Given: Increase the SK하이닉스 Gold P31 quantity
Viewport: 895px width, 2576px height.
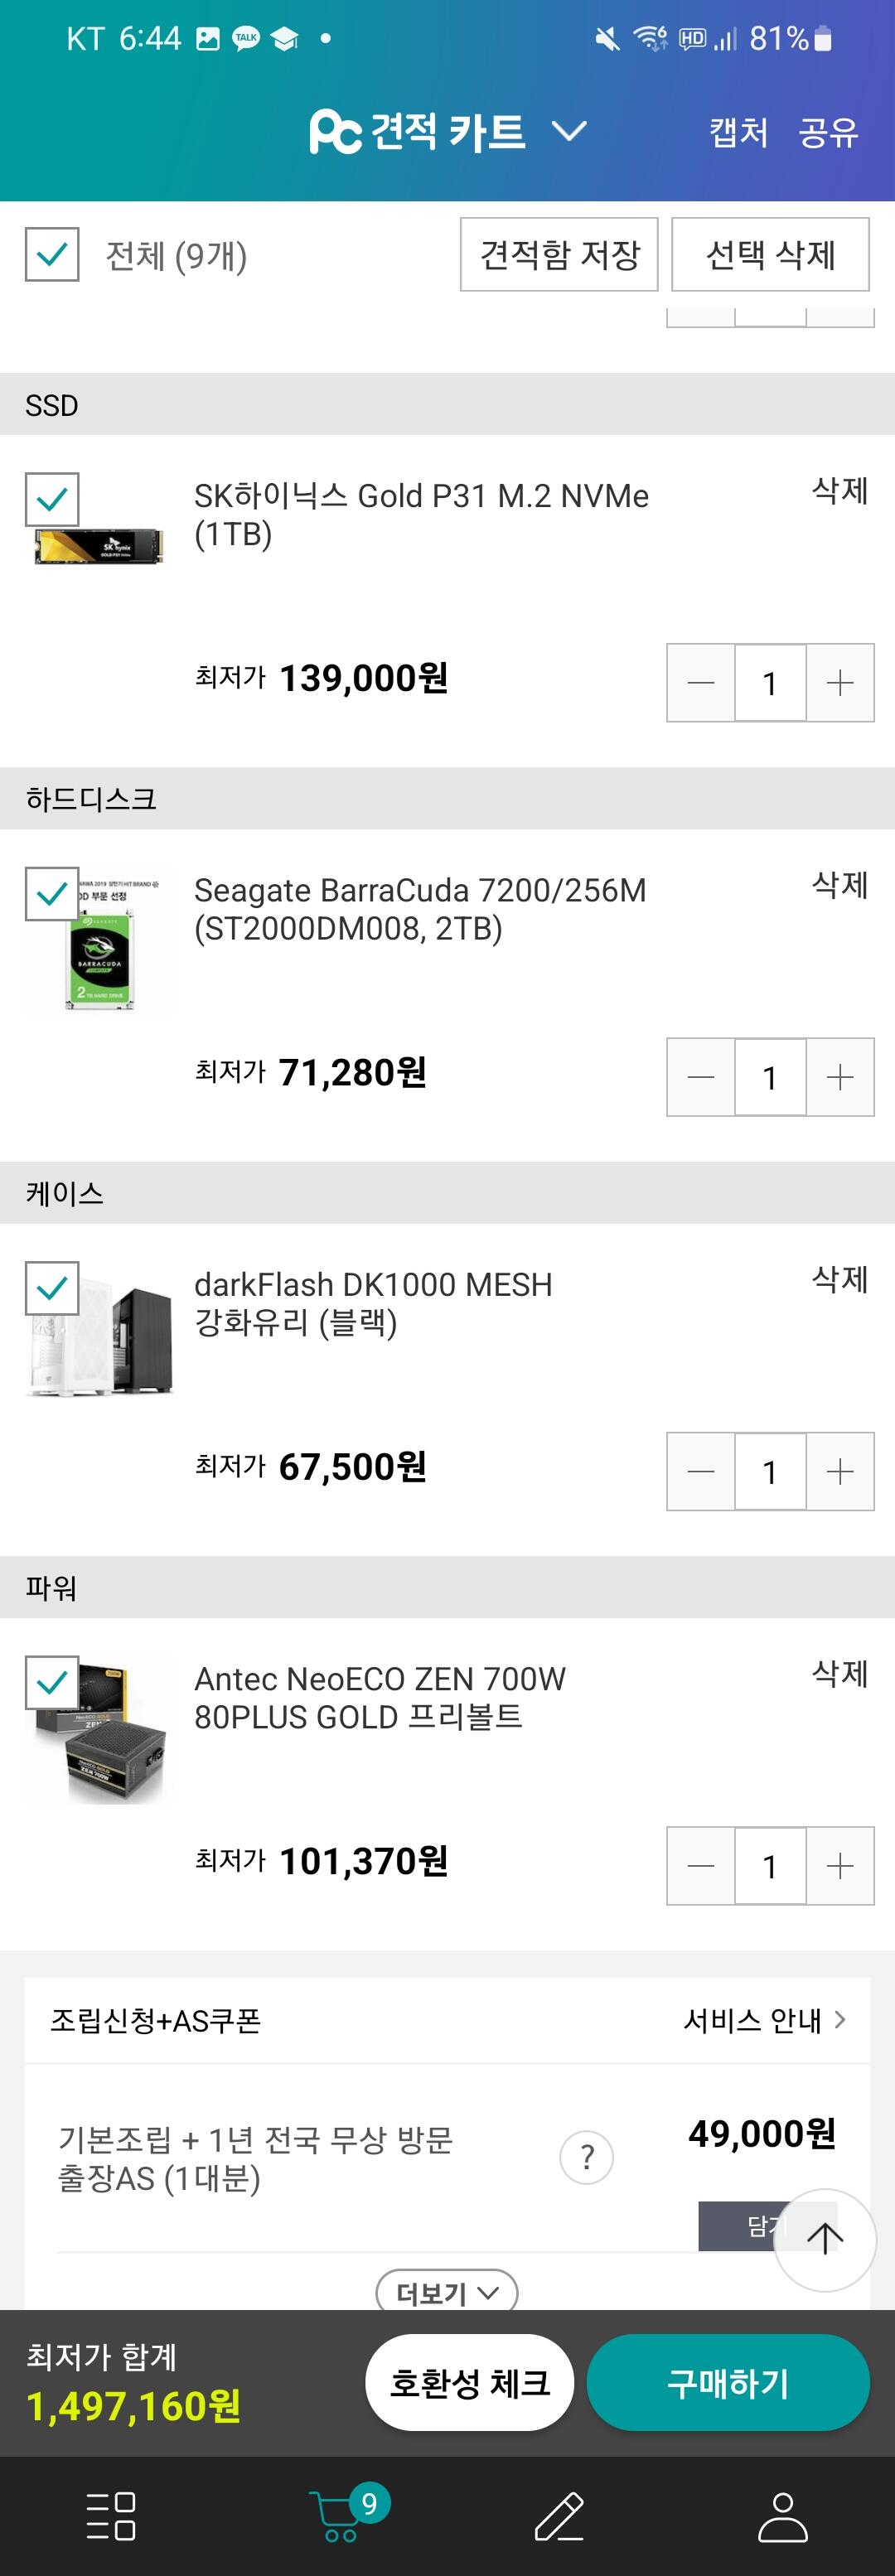Looking at the screenshot, I should point(840,683).
